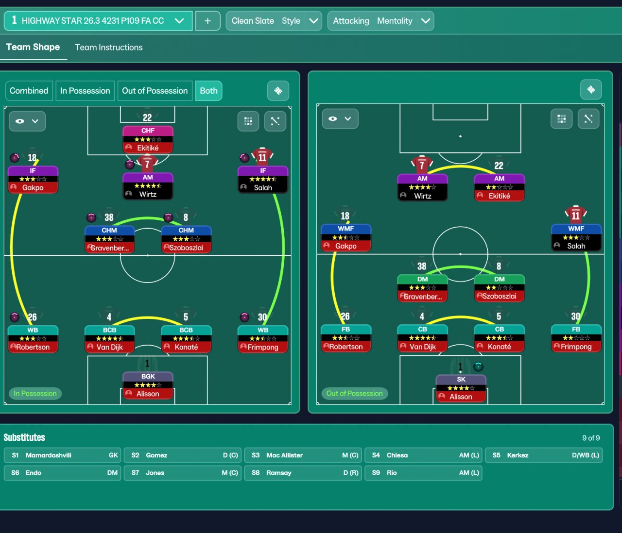Click Salah's number 11 shirt above his WMF card
This screenshot has width=622, height=533.
pyautogui.click(x=576, y=215)
